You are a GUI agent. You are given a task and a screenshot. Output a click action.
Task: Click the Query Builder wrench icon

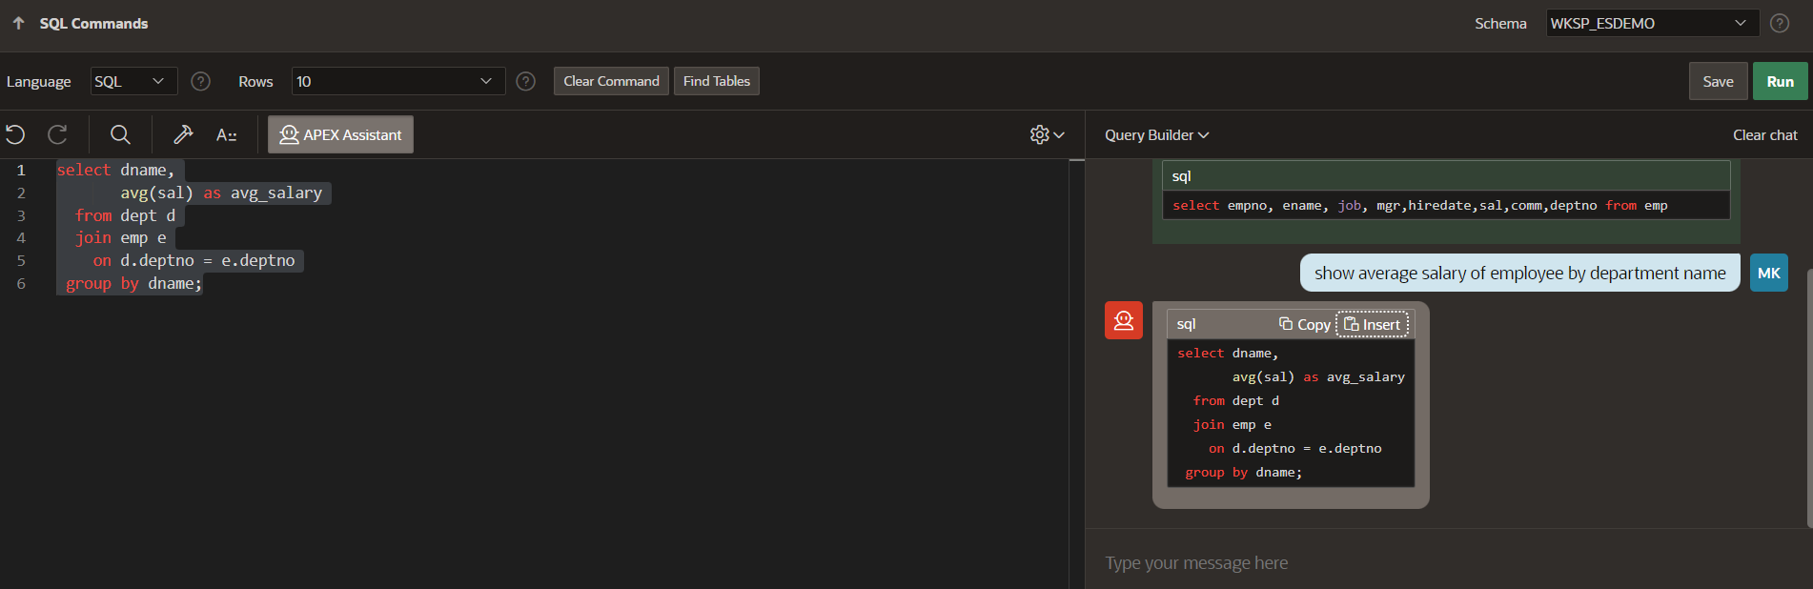[183, 134]
